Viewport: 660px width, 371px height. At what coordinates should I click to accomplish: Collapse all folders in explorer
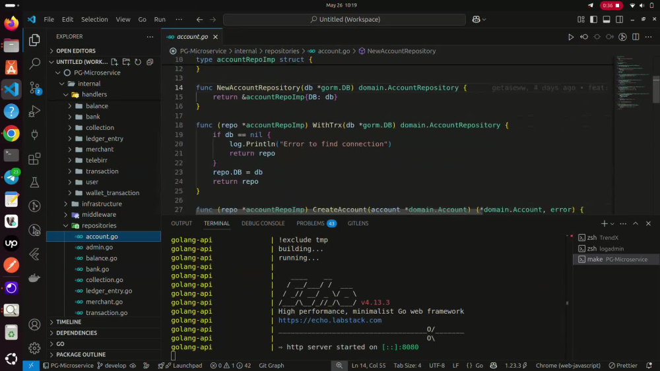(150, 62)
